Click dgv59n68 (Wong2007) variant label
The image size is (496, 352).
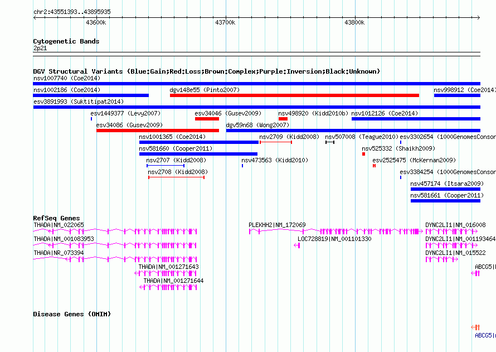[x=257, y=125]
